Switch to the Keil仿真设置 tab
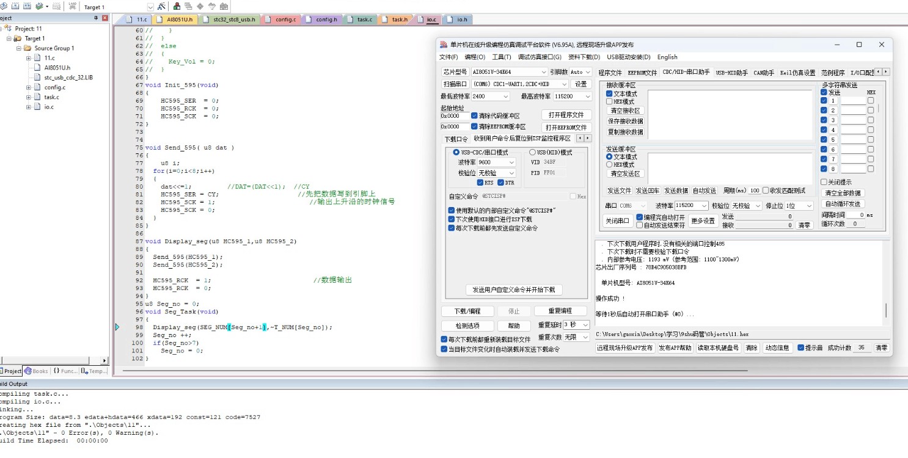This screenshot has height=458, width=908. (x=797, y=72)
